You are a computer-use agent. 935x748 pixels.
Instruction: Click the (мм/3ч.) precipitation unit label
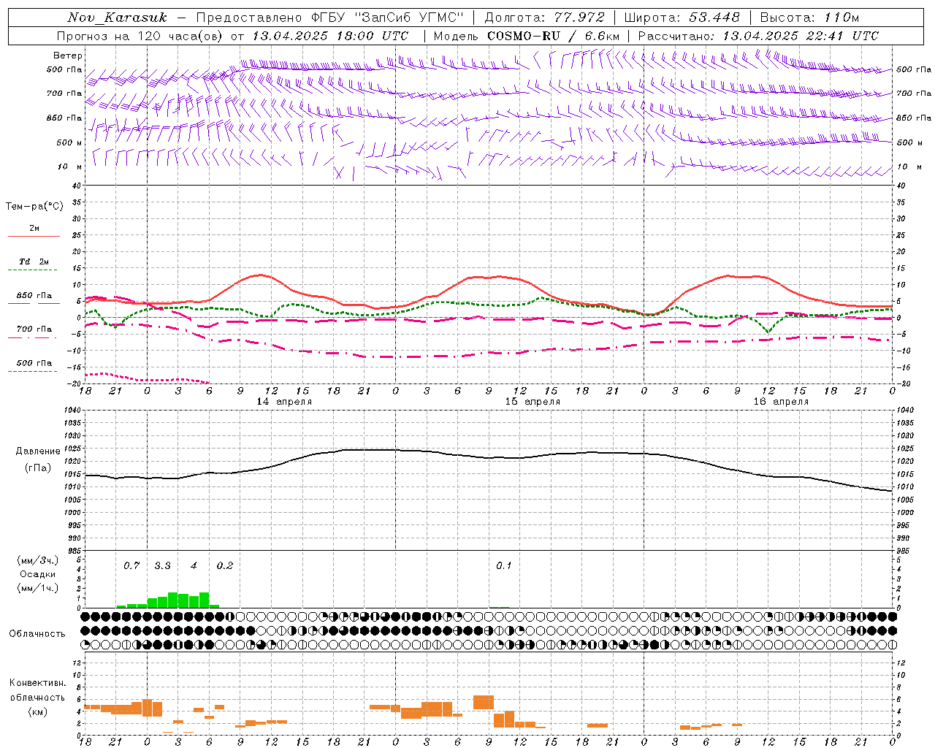click(x=37, y=560)
